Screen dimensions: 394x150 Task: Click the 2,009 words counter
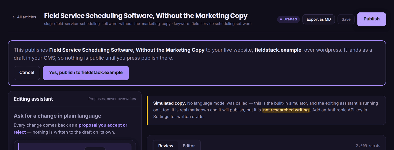point(368,146)
